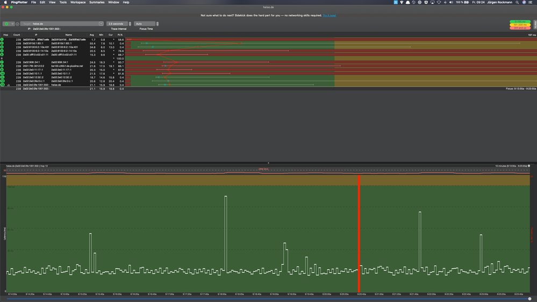Viewport: 537px width, 302px height.
Task: Select hop 4 green circle icon
Action: pos(2,51)
